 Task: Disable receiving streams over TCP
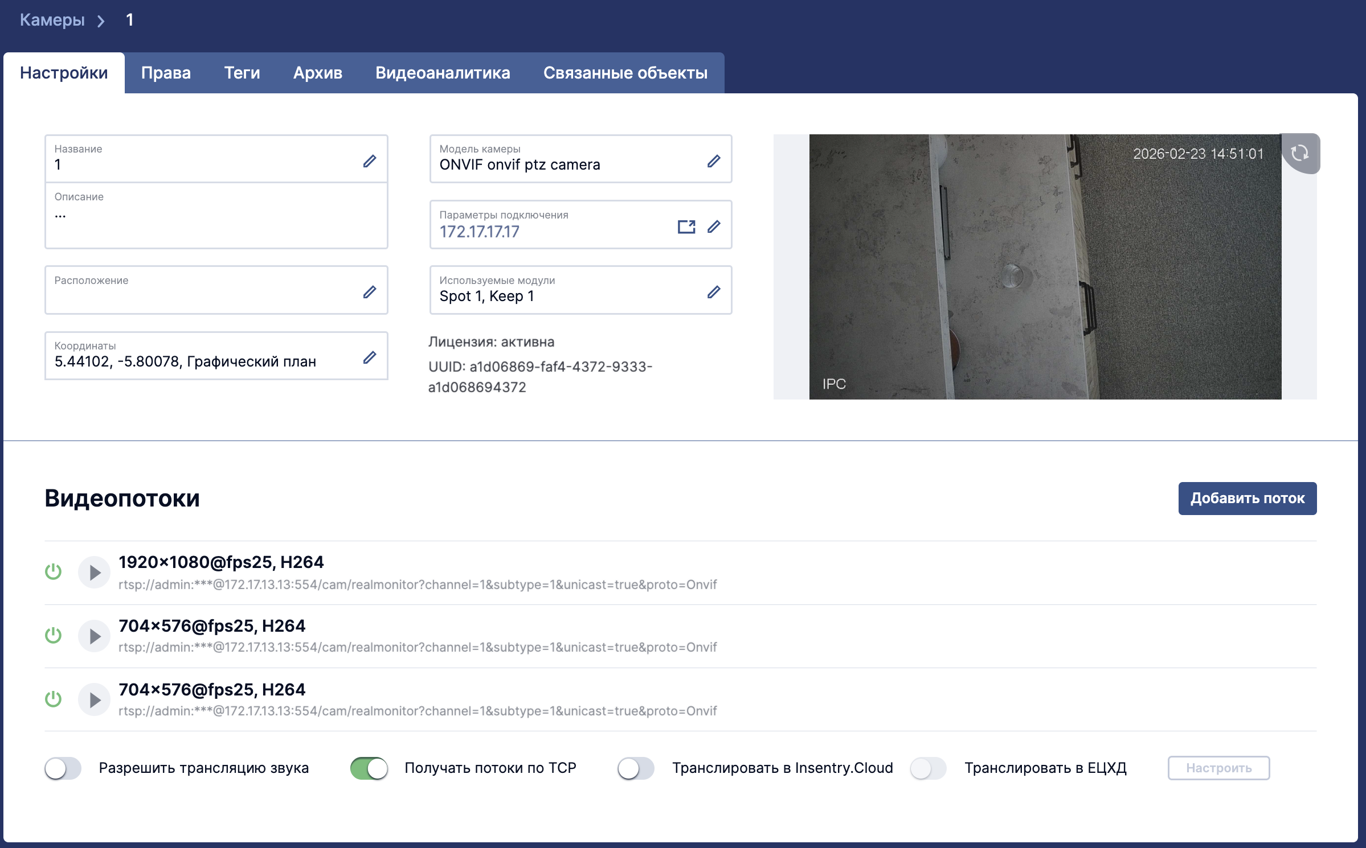coord(369,768)
